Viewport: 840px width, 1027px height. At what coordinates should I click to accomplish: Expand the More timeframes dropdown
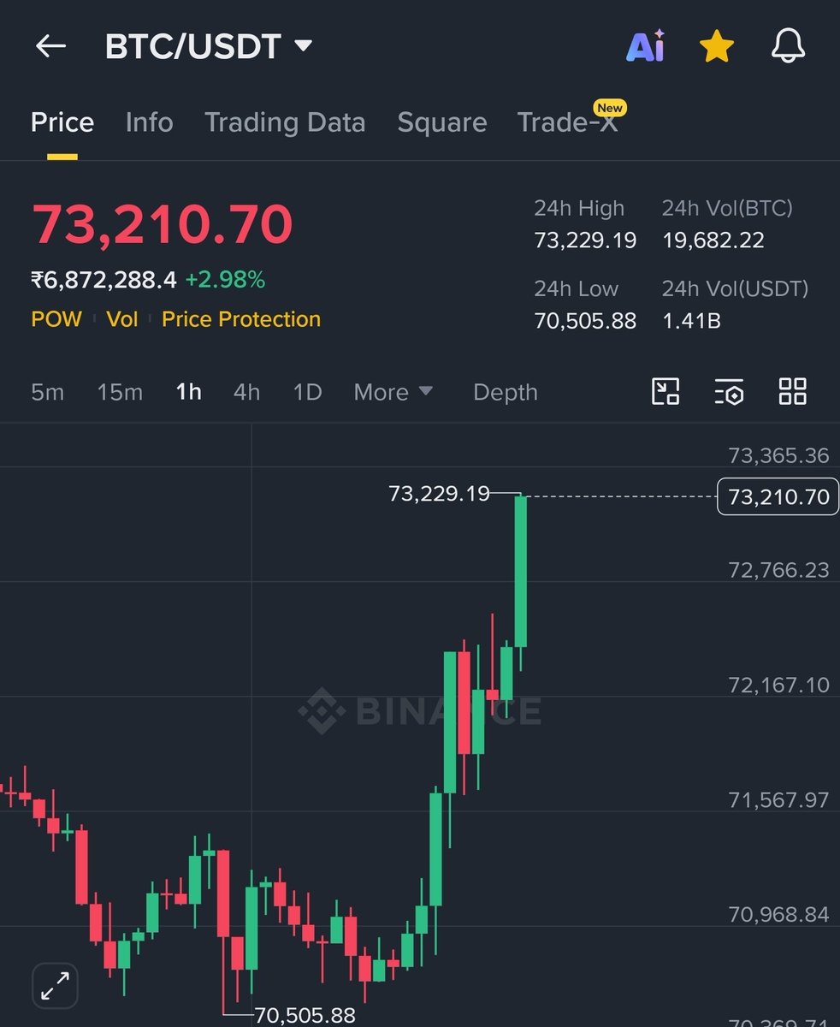click(393, 392)
